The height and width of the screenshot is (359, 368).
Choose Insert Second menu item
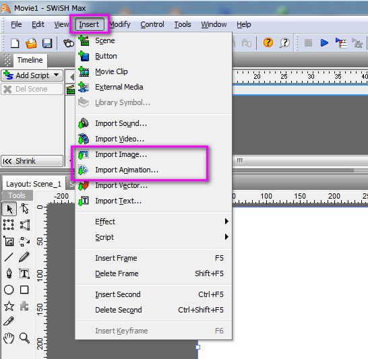[x=154, y=294]
